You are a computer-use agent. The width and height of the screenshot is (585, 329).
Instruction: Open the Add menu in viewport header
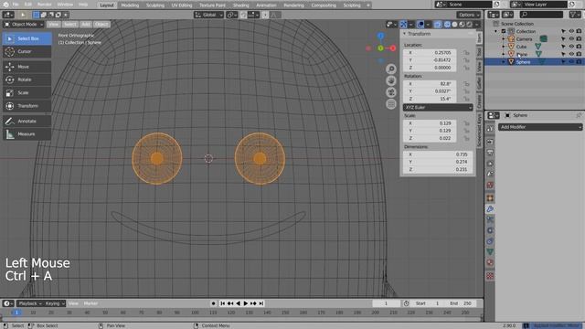(x=85, y=25)
